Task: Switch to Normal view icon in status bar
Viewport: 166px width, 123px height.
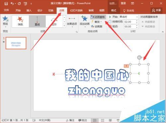Action: point(95,120)
